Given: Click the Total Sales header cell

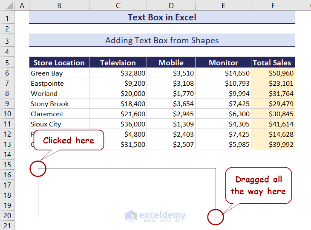Looking at the screenshot, I should [273, 63].
